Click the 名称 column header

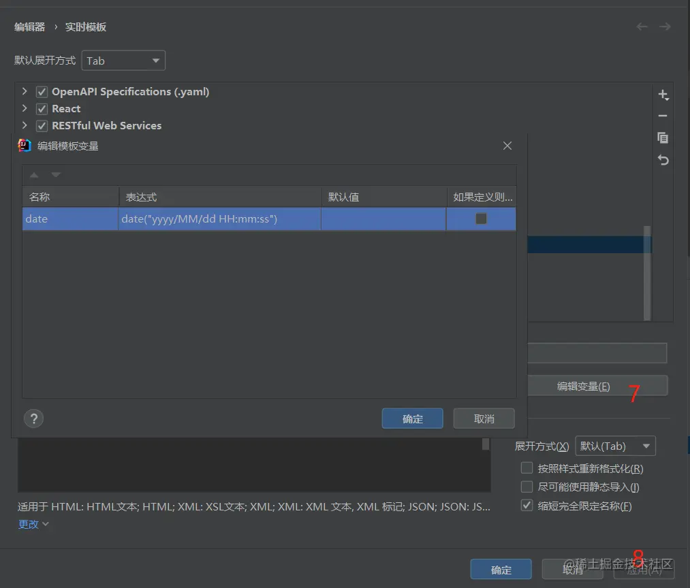click(x=70, y=197)
